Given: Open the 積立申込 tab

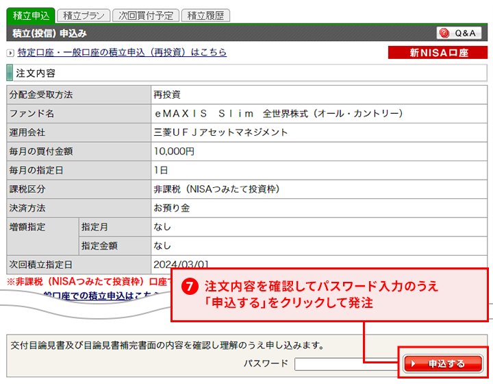Looking at the screenshot, I should pyautogui.click(x=31, y=16).
